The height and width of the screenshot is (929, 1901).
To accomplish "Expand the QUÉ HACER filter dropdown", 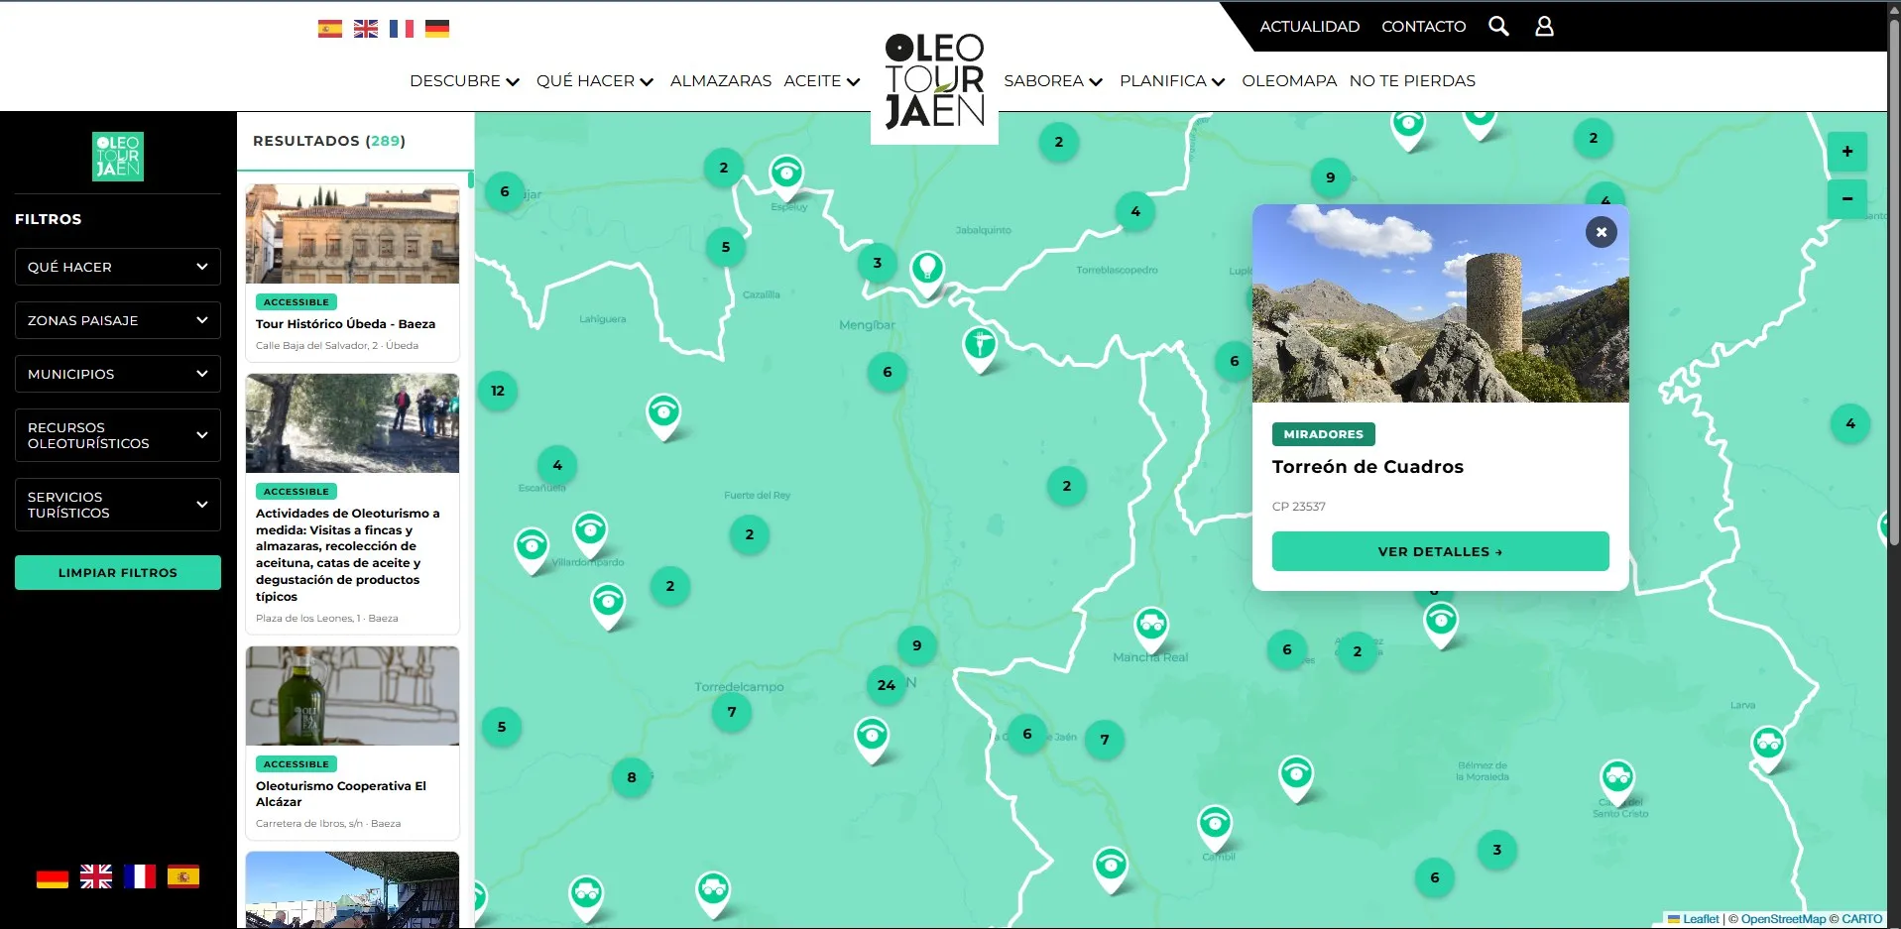I will coord(118,267).
